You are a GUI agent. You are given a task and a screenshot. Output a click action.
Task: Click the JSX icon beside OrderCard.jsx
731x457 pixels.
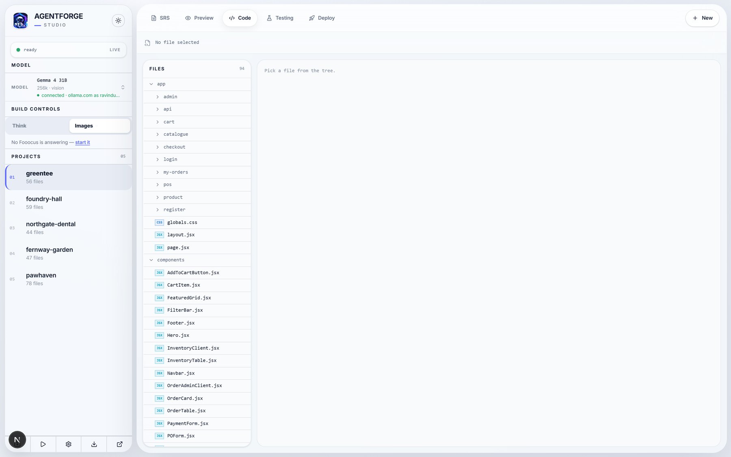click(160, 399)
